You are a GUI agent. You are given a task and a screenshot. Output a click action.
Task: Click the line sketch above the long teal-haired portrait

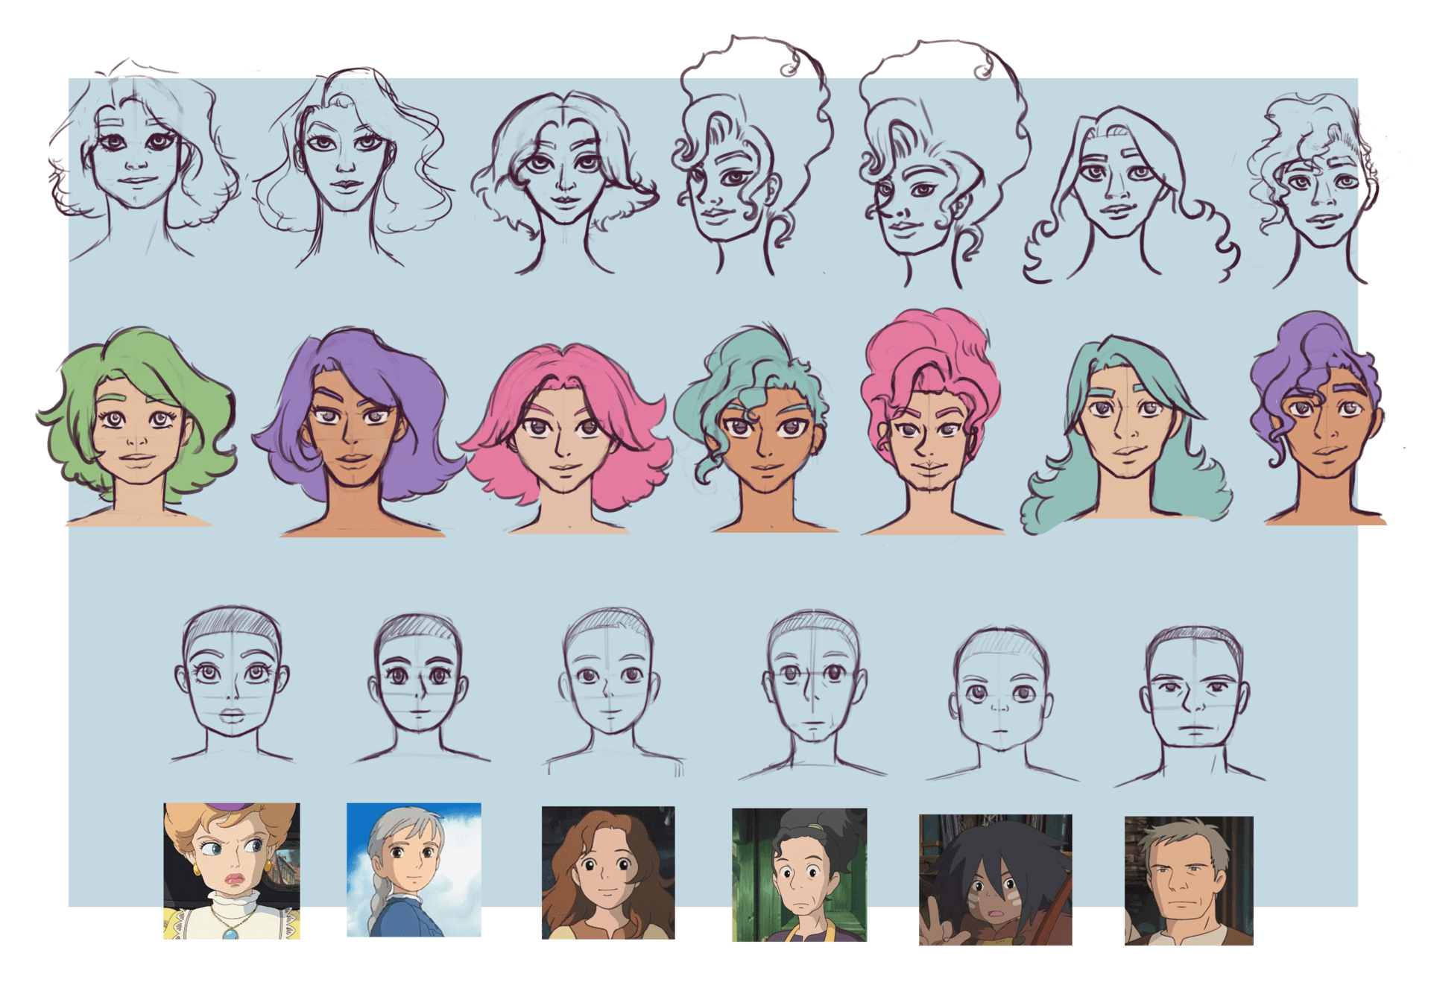click(x=1130, y=195)
